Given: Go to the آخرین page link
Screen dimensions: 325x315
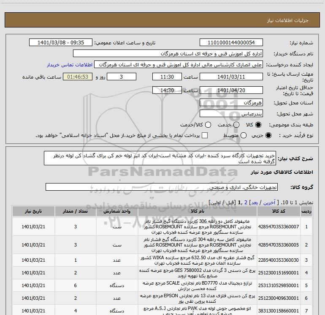Looking at the screenshot, I should 269,203.
